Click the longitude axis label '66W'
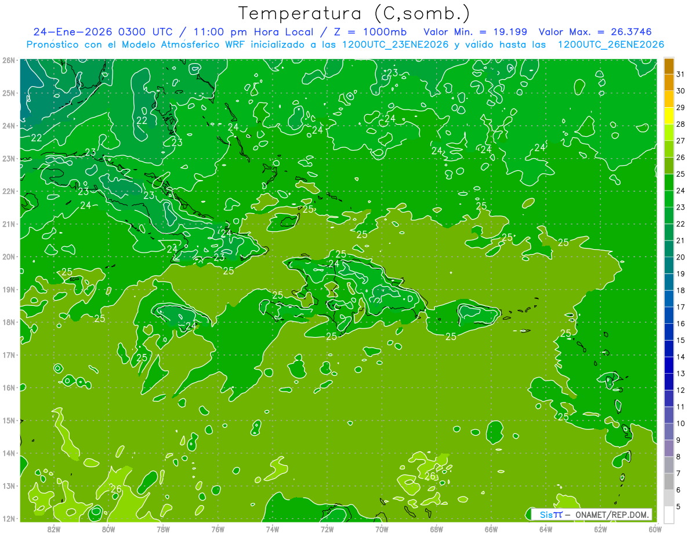696x537 pixels. tap(491, 529)
